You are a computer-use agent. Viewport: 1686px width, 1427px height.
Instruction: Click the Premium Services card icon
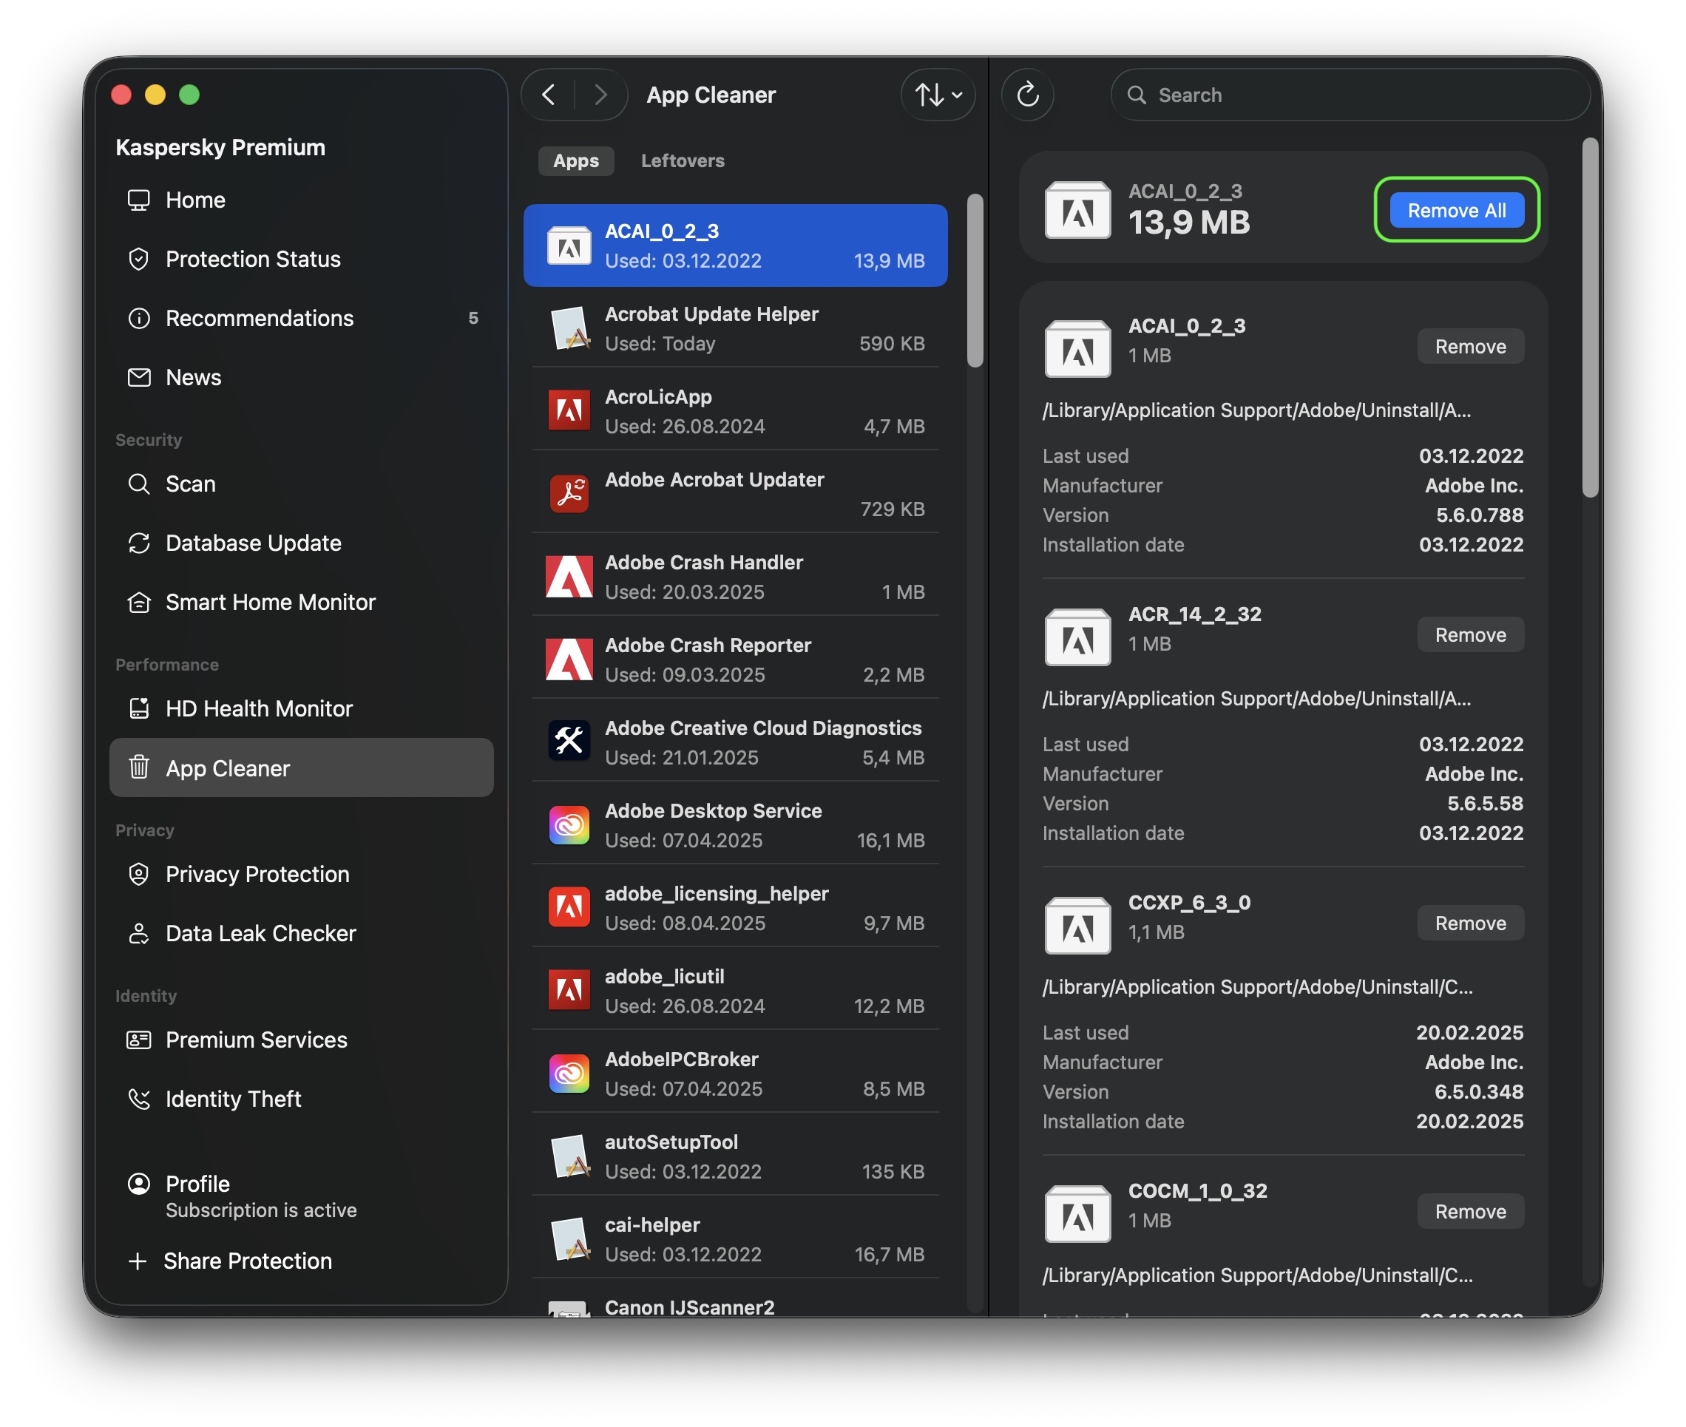click(139, 1040)
